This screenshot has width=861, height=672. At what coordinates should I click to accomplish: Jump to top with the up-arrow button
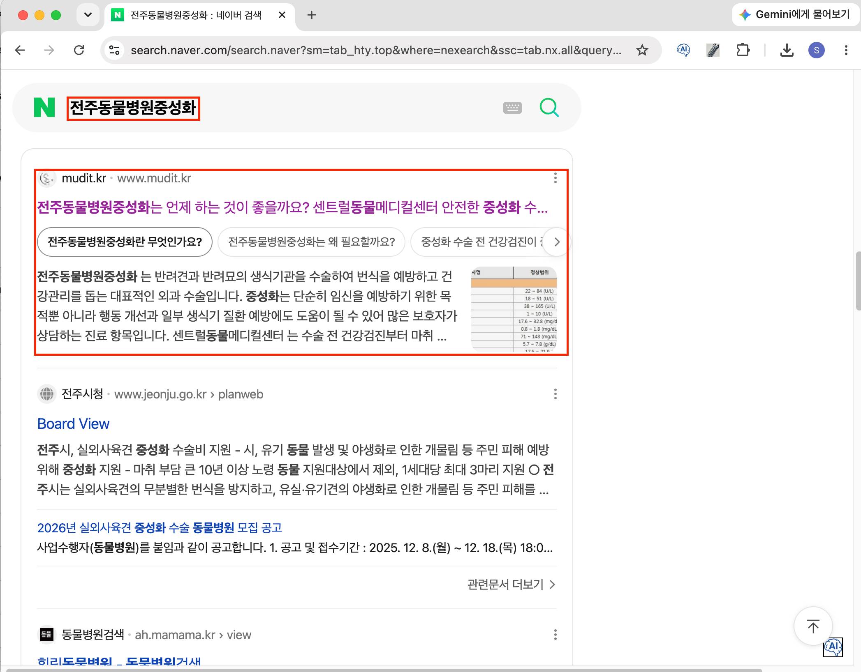click(x=813, y=626)
